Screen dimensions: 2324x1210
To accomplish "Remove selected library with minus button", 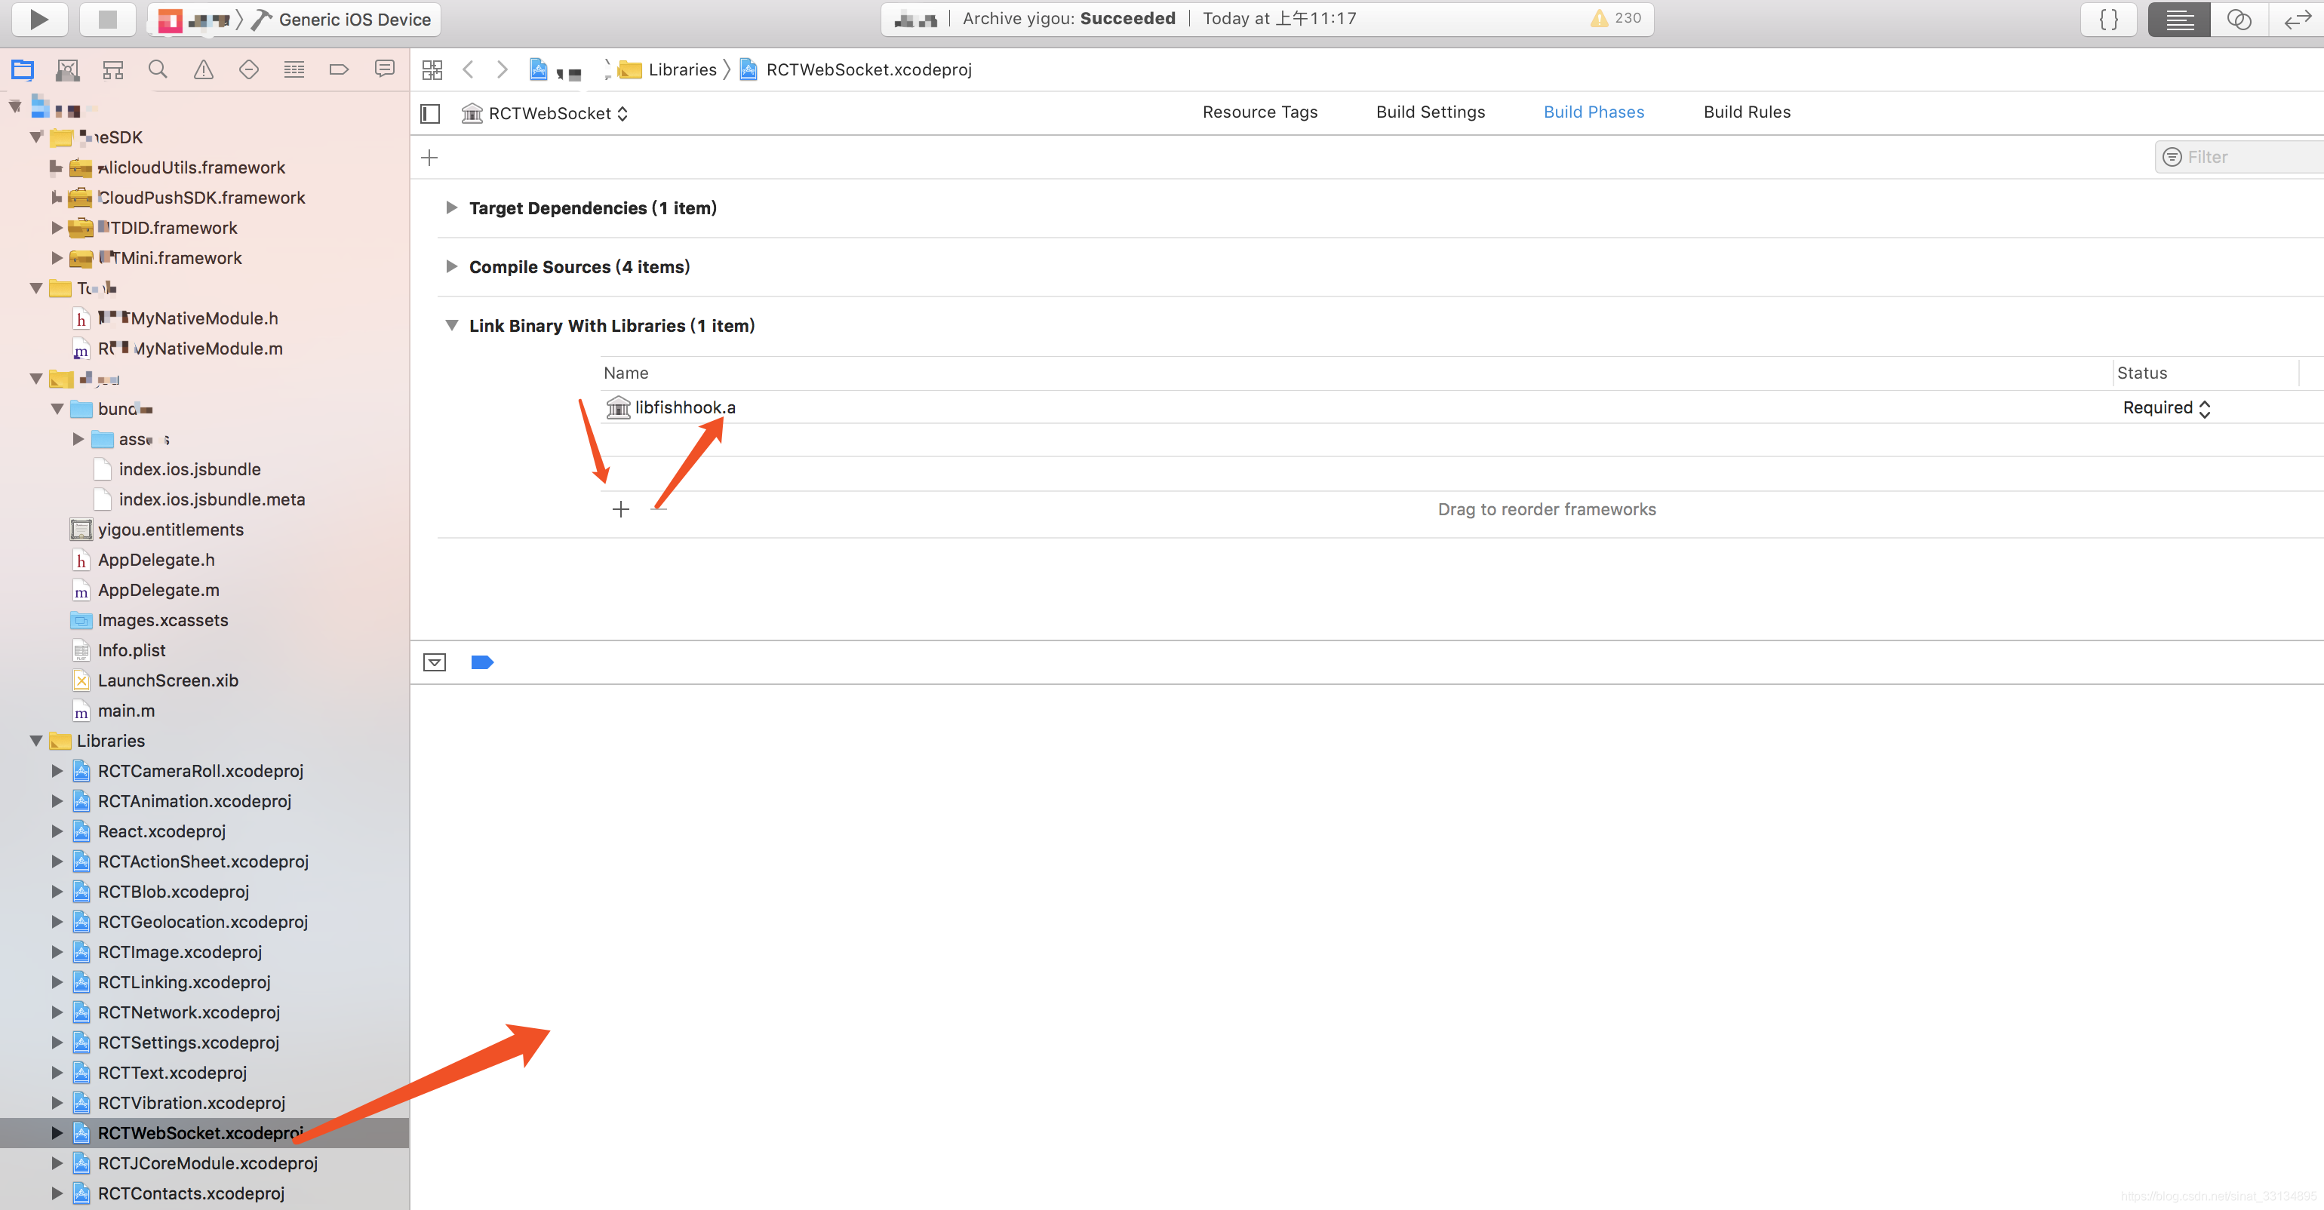I will point(659,509).
